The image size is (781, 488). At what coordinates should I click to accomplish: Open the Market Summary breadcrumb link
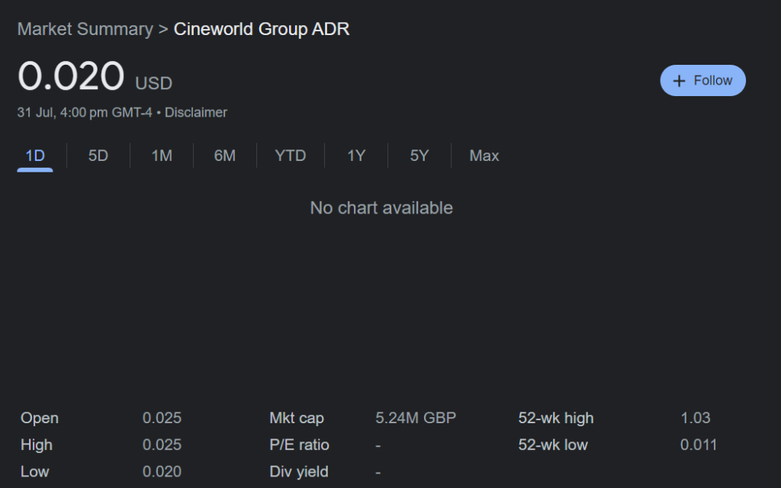[85, 29]
